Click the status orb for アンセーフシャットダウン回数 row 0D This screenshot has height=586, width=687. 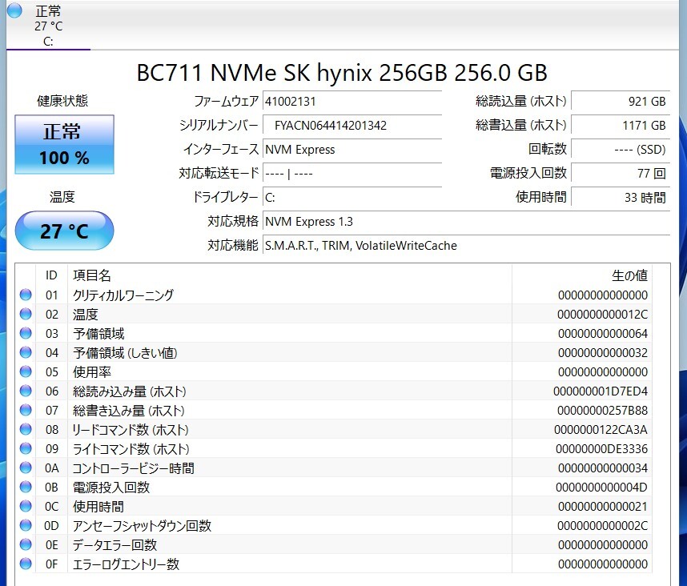click(x=26, y=526)
